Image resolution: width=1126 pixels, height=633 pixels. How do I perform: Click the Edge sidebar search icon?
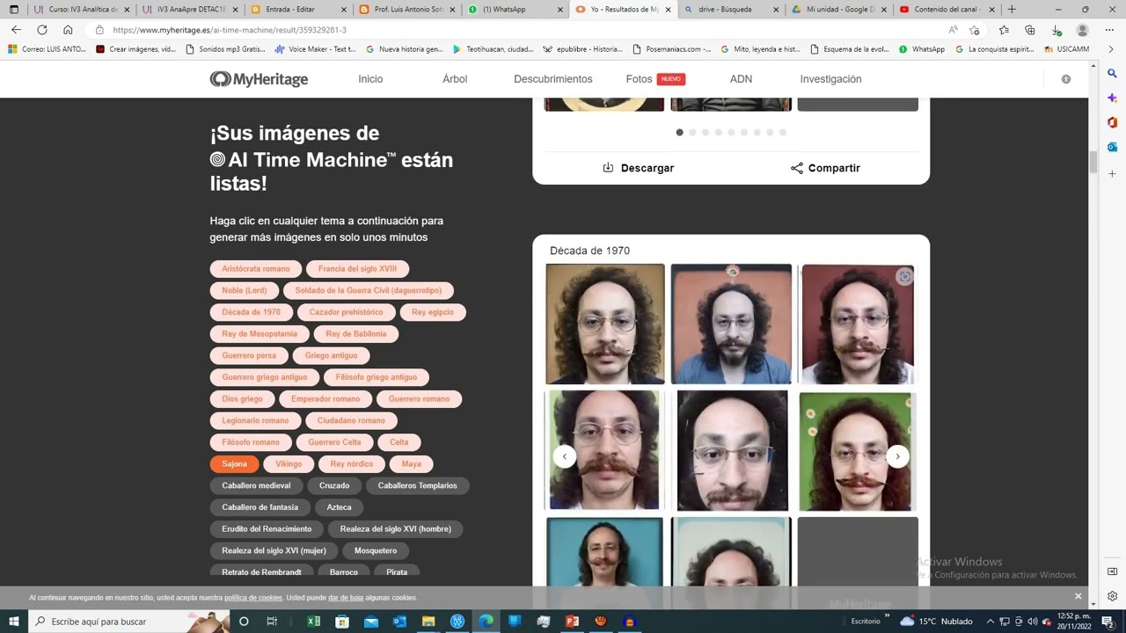point(1112,74)
